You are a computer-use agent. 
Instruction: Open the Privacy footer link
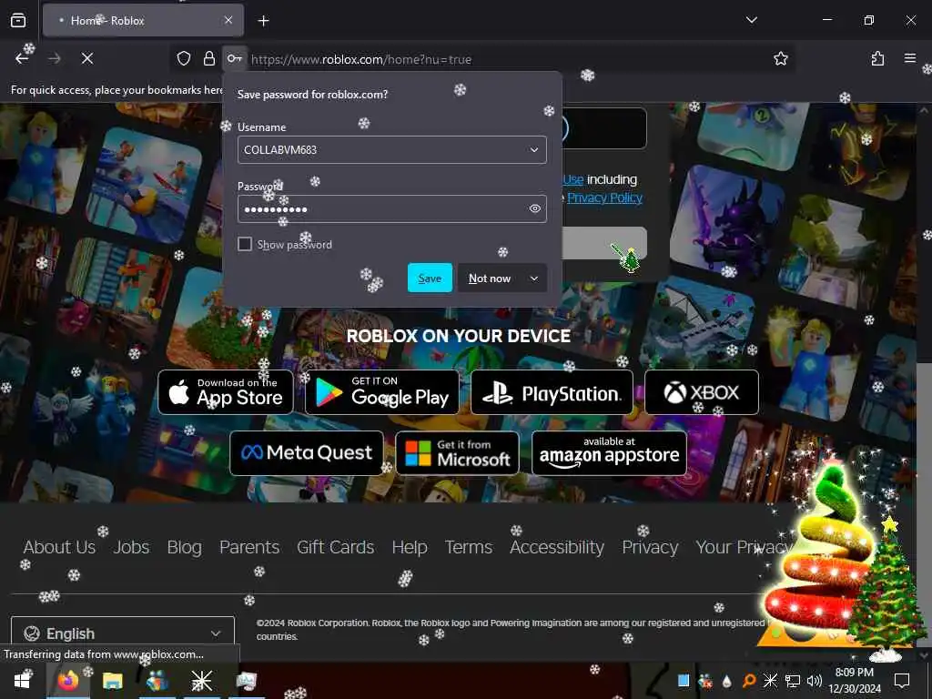point(650,547)
